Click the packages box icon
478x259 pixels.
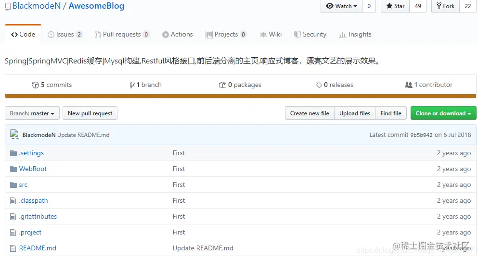point(222,85)
